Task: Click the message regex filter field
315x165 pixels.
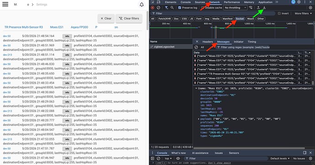Action: (x=243, y=47)
